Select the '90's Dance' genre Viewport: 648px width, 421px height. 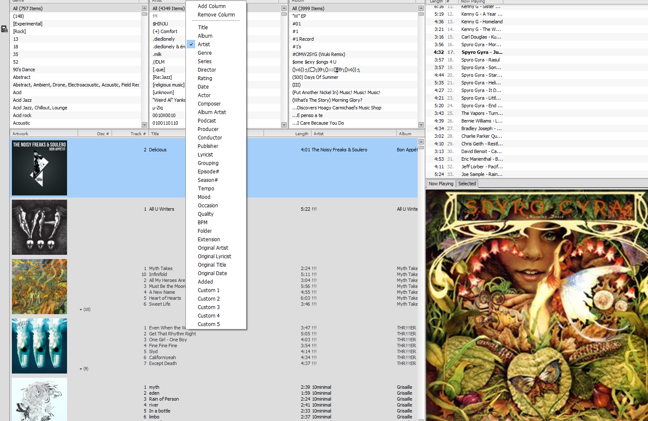pyautogui.click(x=75, y=70)
